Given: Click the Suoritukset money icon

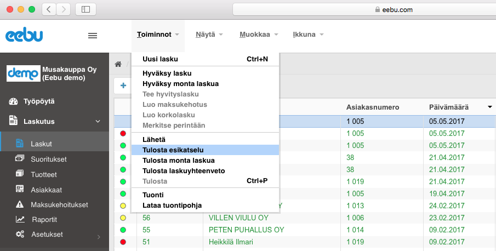Looking at the screenshot, I should click(20, 158).
